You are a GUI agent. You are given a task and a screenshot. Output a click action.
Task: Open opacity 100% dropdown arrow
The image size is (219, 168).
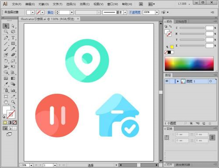pos(157,12)
